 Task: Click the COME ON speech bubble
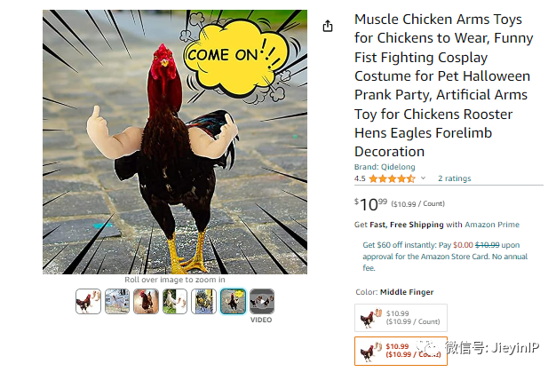click(x=228, y=54)
